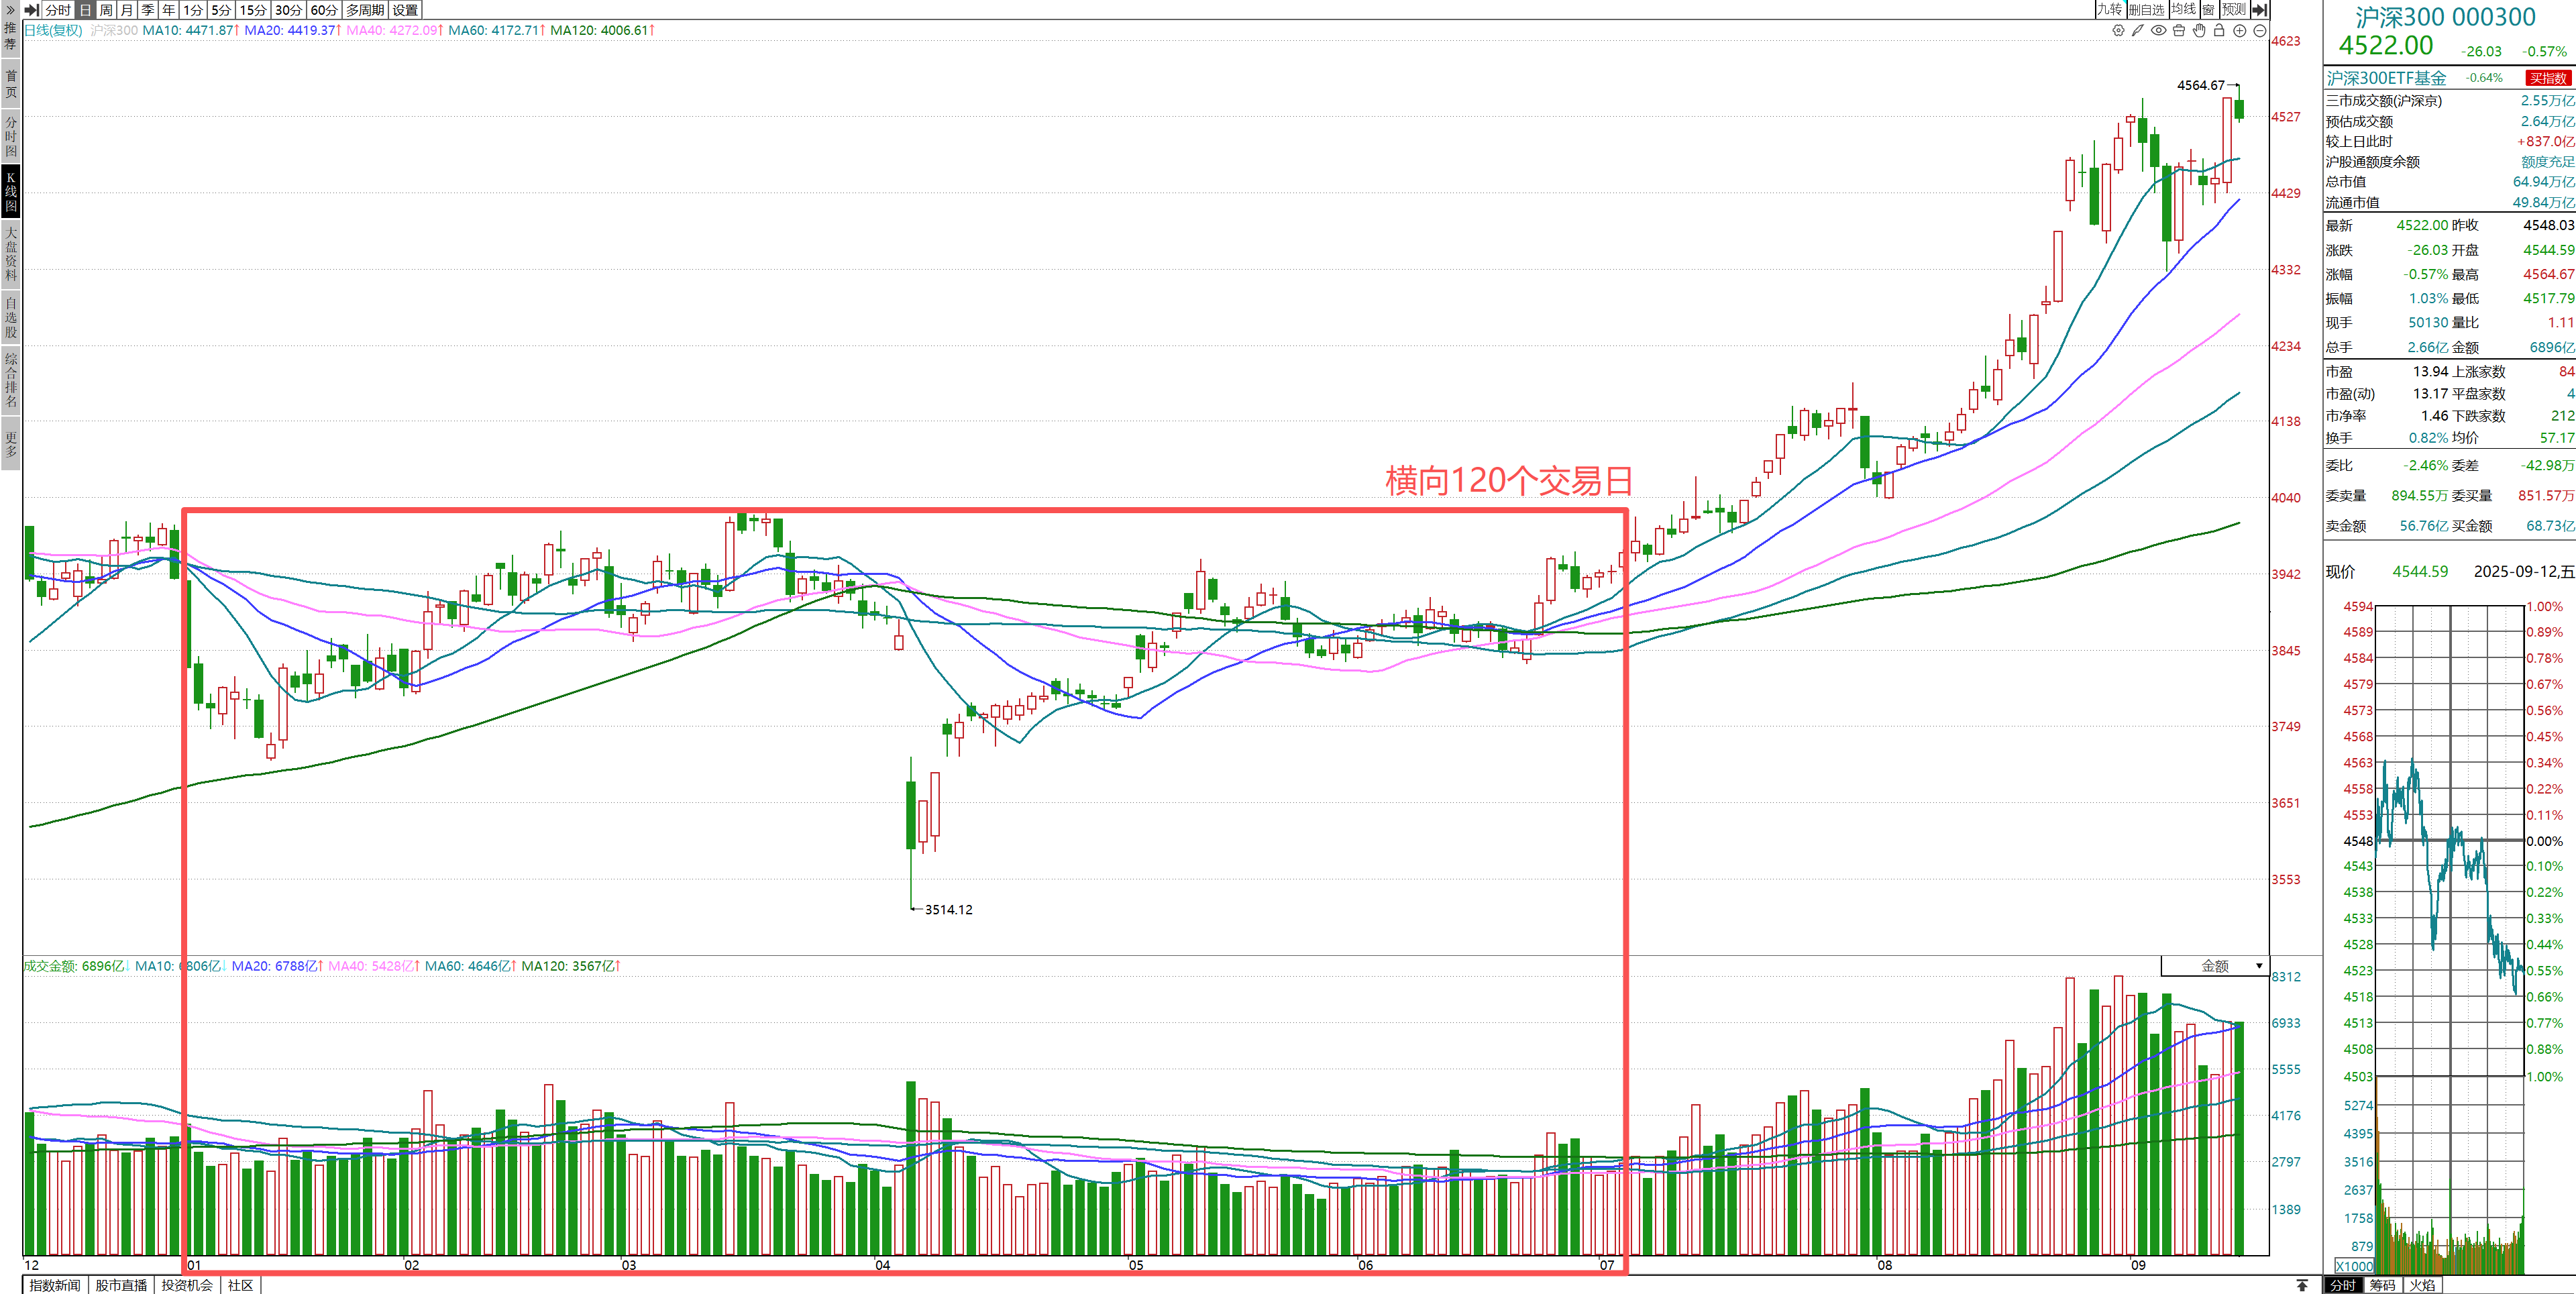Toggle the chart lock icon
The width and height of the screenshot is (2576, 1294).
[2219, 31]
